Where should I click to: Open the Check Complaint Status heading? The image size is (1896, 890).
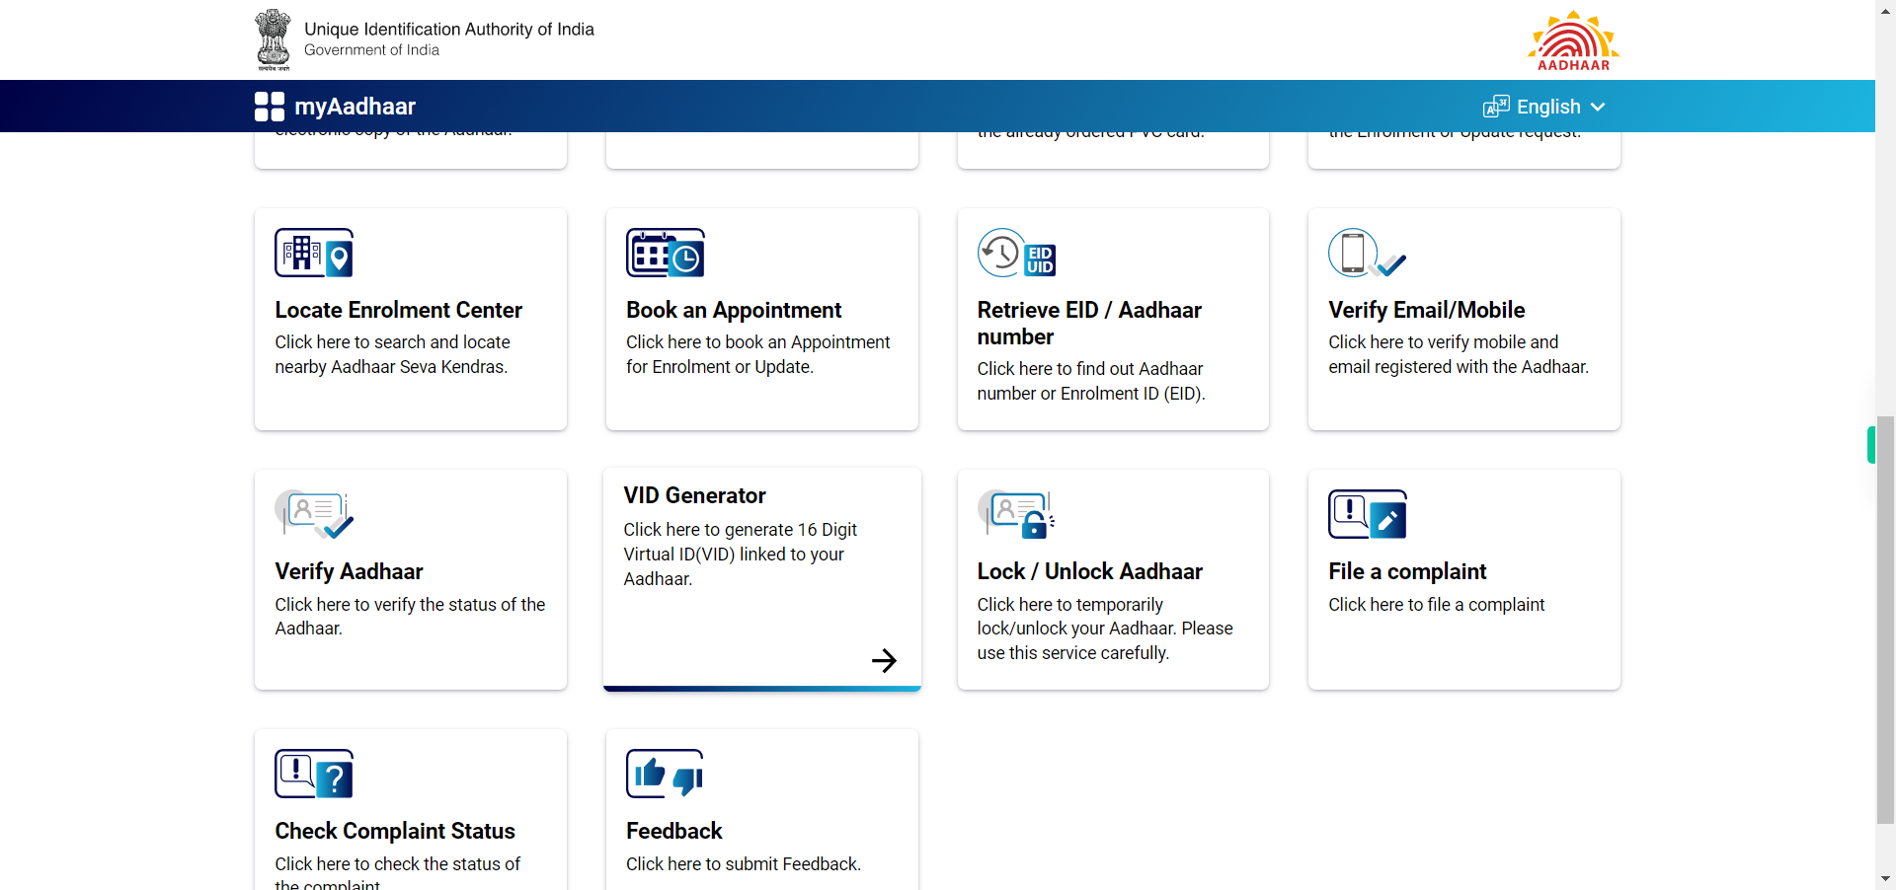(395, 831)
